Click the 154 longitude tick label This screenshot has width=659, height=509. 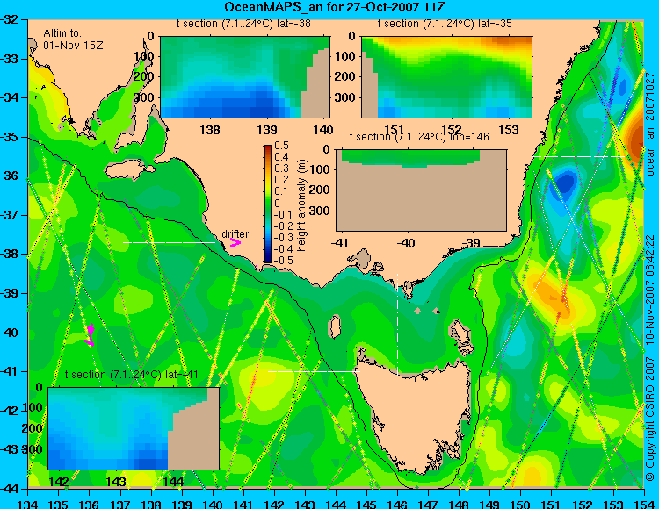tap(644, 504)
